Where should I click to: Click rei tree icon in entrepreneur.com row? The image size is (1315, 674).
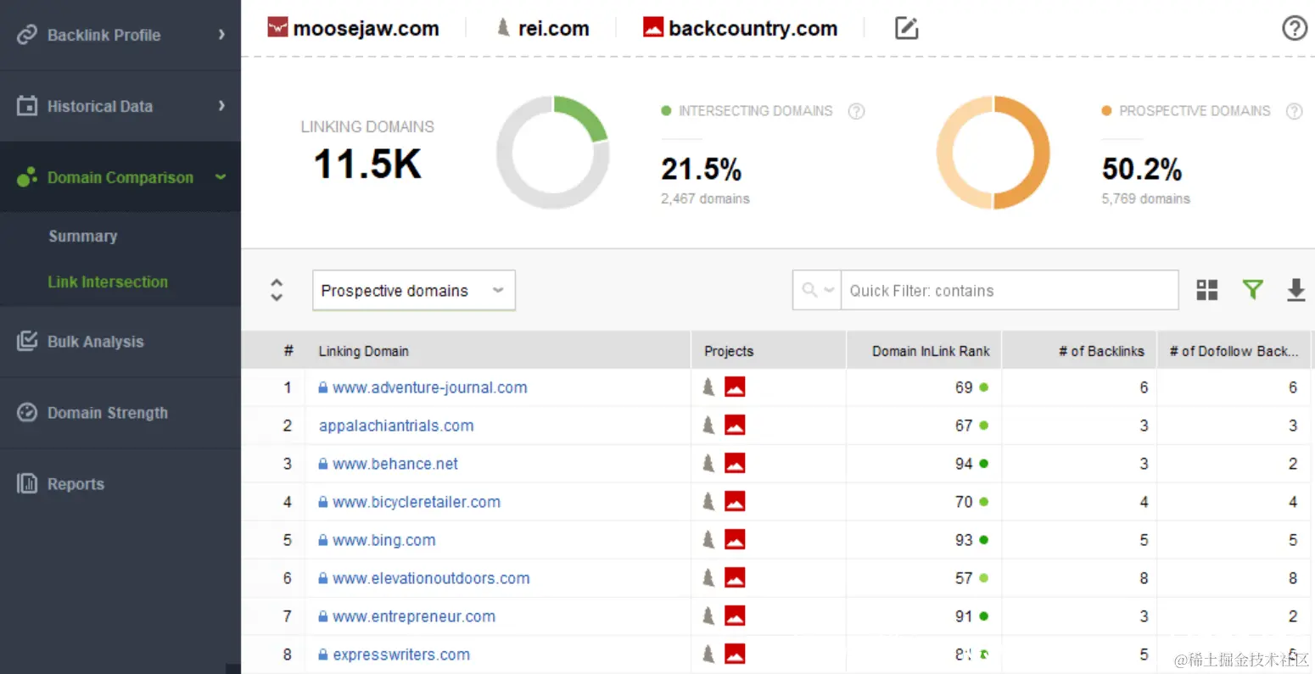(x=708, y=616)
